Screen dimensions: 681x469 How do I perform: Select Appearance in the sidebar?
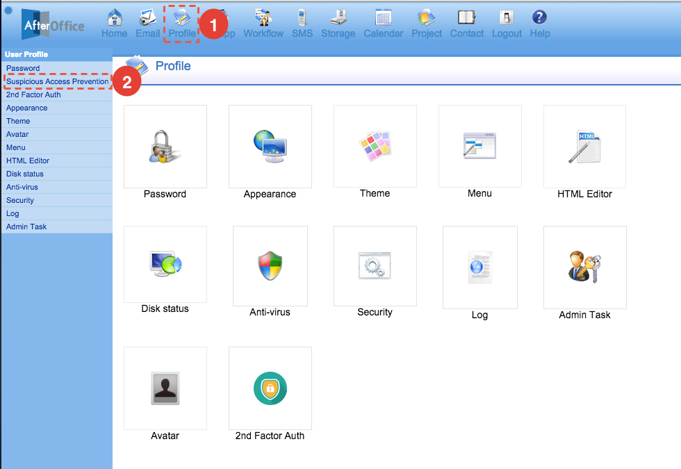point(57,108)
